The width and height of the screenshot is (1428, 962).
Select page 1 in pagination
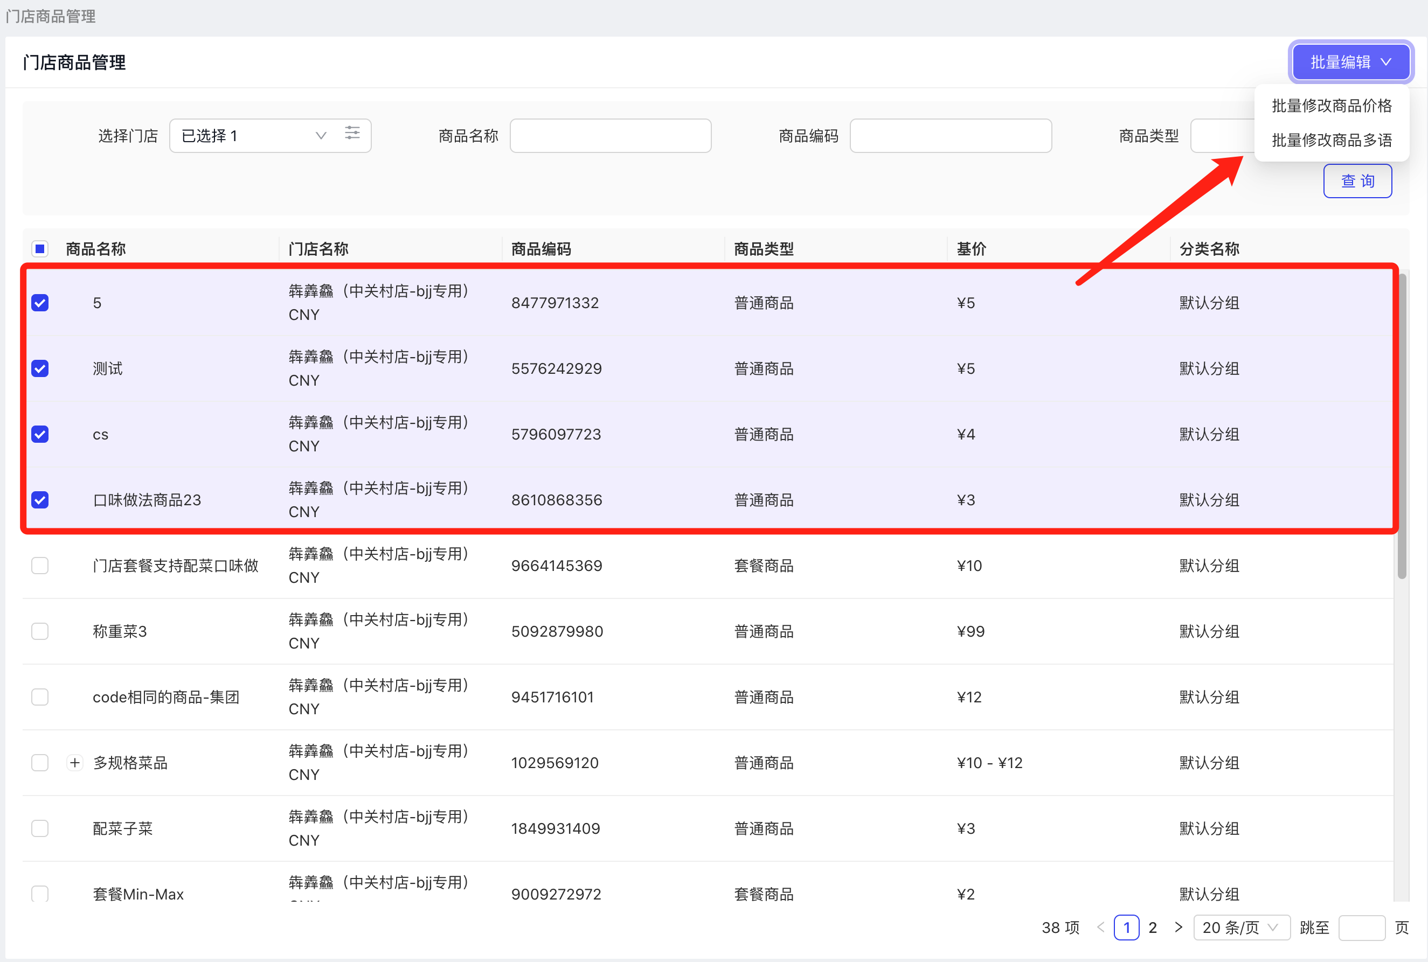click(1127, 927)
